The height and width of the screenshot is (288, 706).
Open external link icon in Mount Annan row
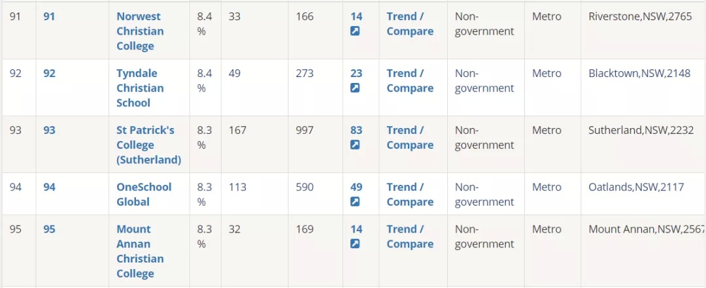[355, 244]
